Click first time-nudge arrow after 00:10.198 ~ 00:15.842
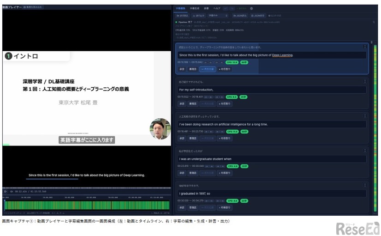Image resolution: width=381 pixels, height=236 pixels. (x=206, y=62)
